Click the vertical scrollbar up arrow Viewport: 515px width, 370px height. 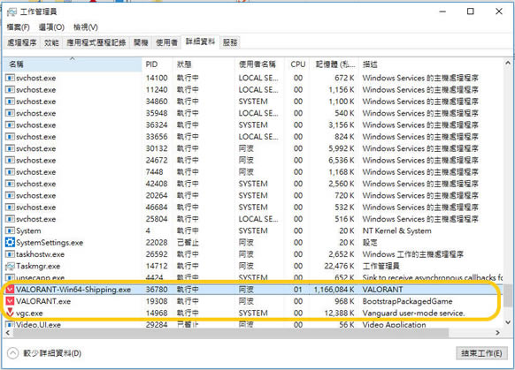click(508, 63)
